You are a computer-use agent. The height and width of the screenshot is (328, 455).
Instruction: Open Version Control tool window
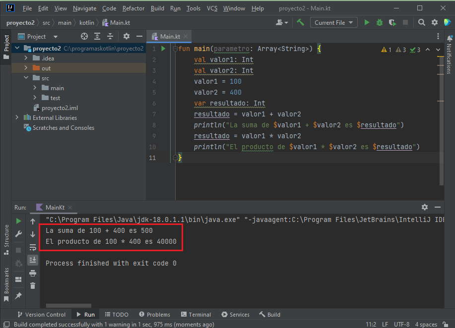click(x=42, y=315)
